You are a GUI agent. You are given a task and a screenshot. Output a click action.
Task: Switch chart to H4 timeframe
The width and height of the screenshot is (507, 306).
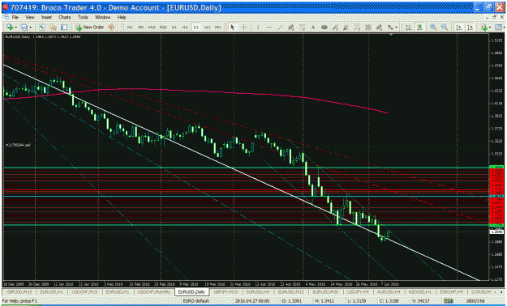[185, 28]
